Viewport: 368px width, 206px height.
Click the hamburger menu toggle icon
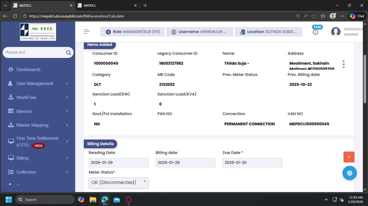(87, 32)
